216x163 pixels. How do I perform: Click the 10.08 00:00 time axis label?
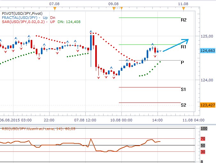coord(122,120)
